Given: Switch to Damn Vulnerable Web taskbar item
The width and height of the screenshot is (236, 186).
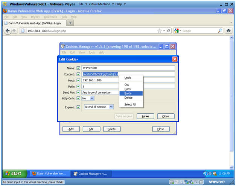Looking at the screenshot, I should click(x=49, y=174).
